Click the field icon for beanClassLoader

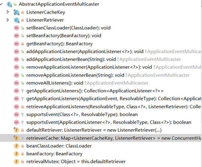coord(16,146)
